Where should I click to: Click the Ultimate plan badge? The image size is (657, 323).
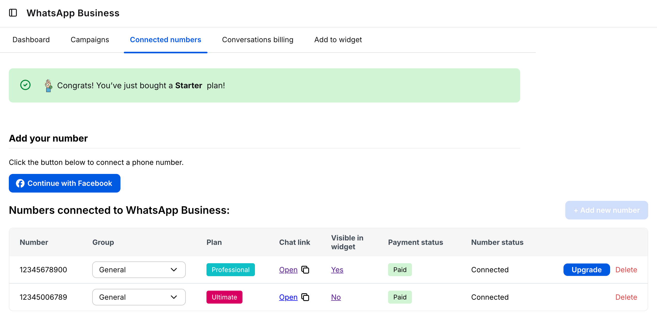coord(224,297)
